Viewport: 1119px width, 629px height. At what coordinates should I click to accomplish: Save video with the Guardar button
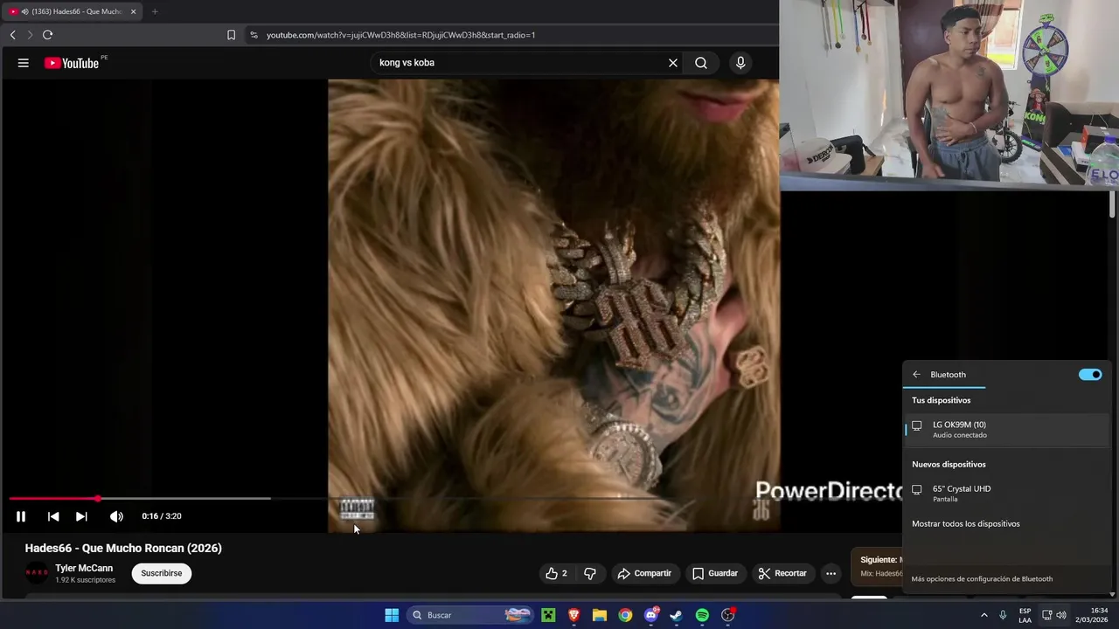(x=715, y=573)
